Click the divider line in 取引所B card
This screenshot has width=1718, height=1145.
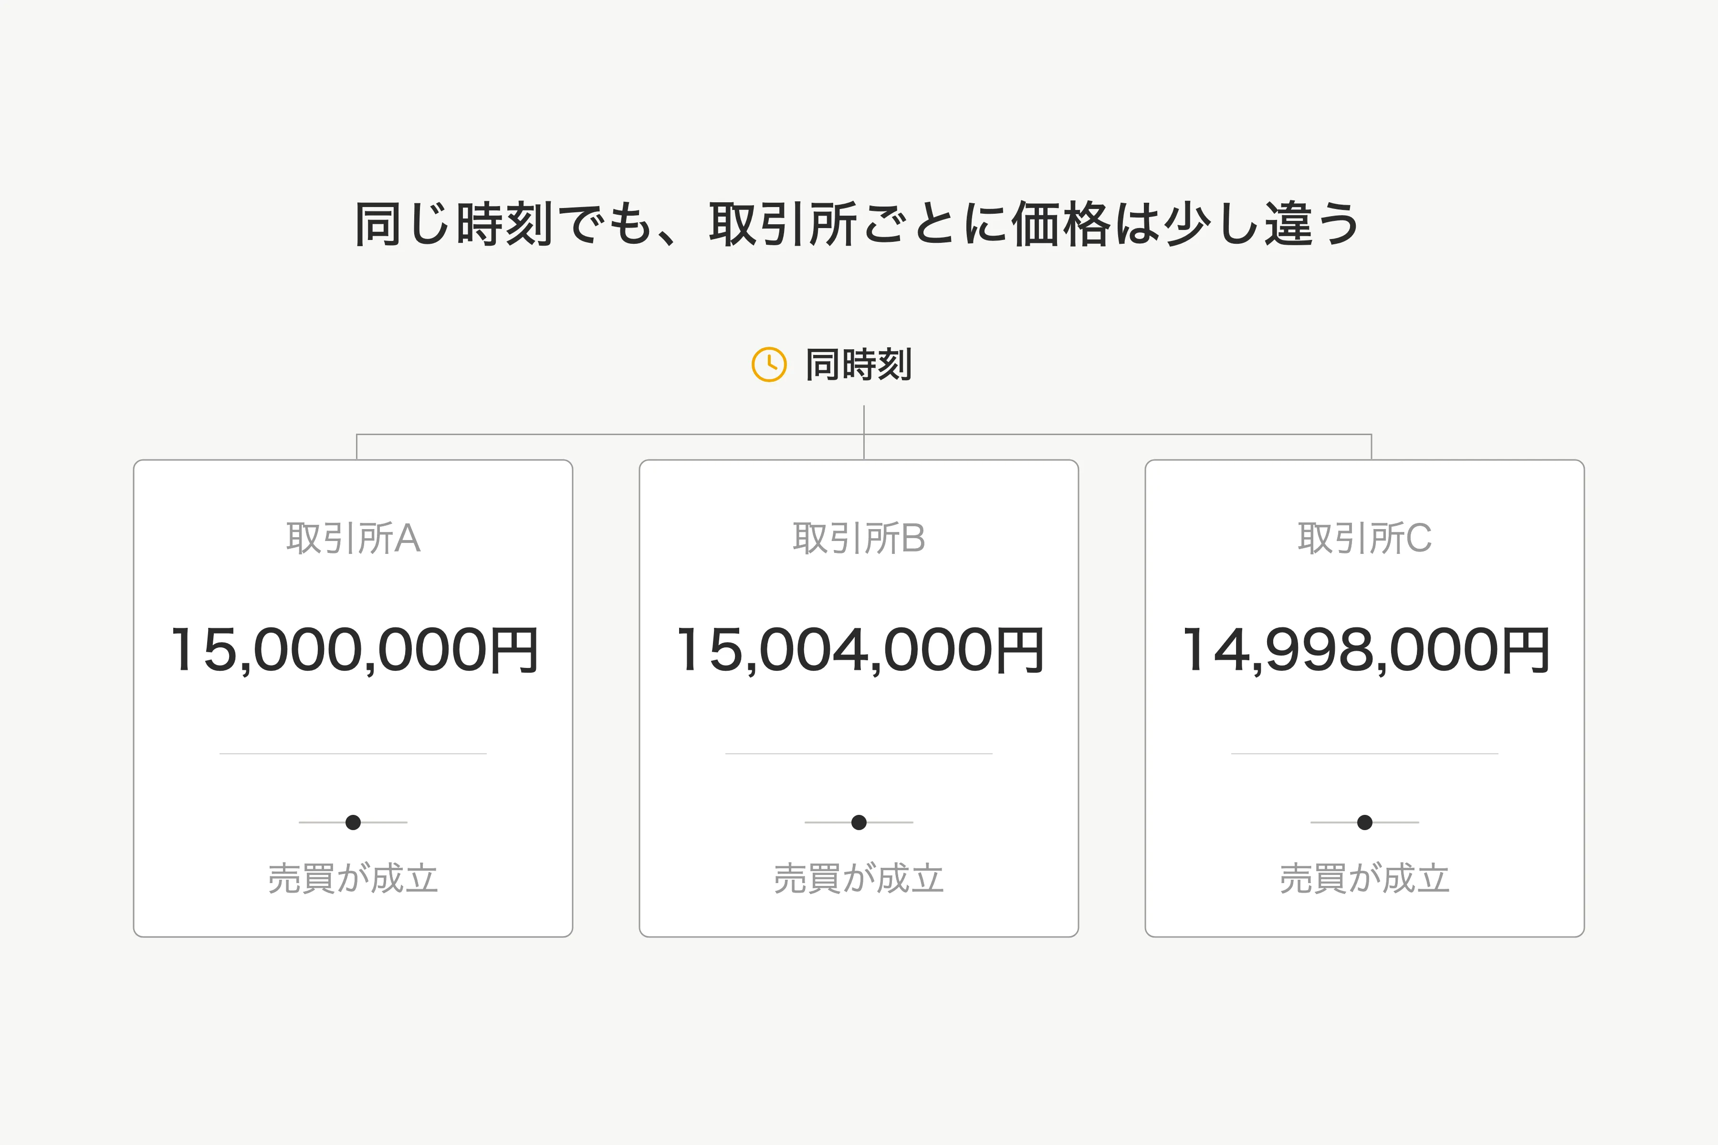pos(859,754)
